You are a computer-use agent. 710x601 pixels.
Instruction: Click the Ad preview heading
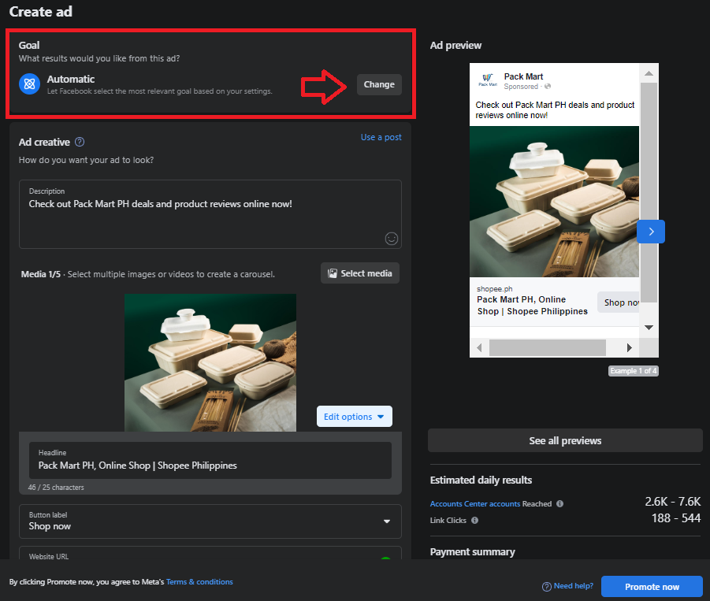(455, 45)
